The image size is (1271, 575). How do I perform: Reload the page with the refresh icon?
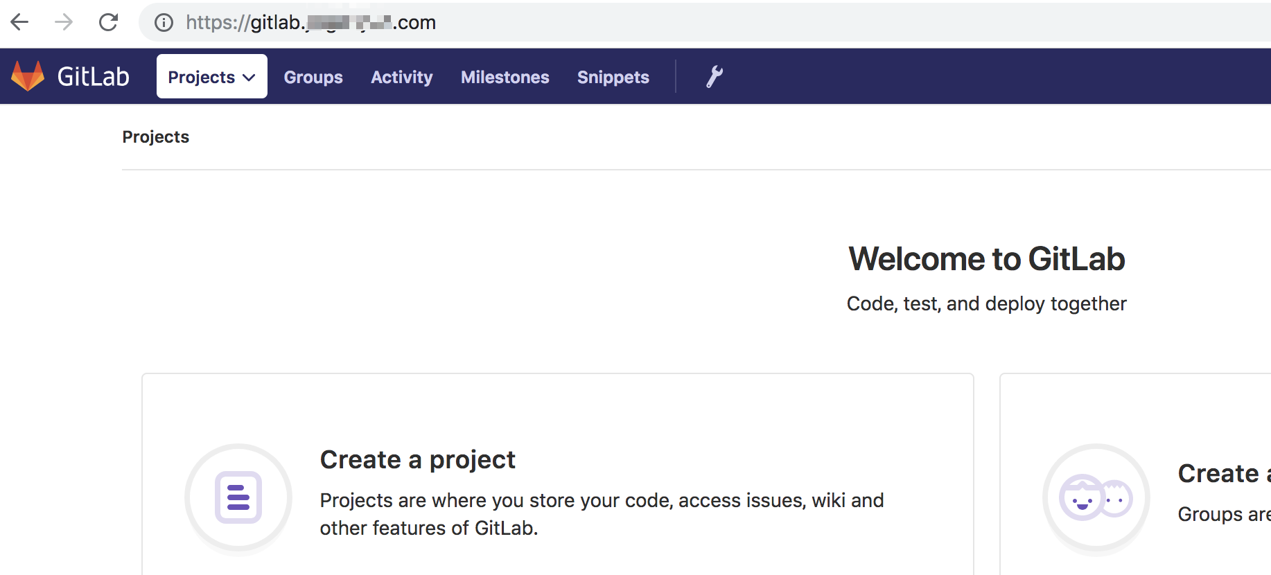pos(108,22)
